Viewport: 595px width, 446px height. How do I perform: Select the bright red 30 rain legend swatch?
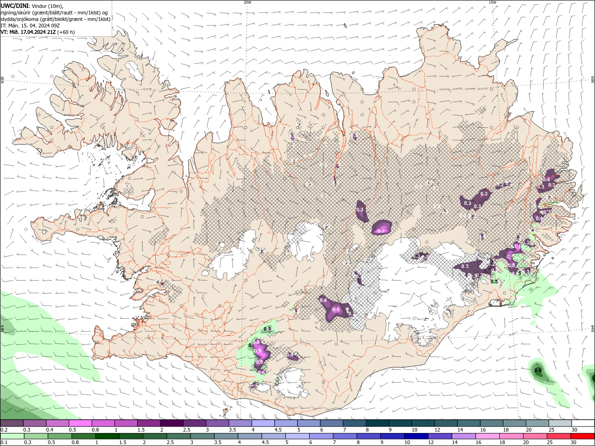583,436
